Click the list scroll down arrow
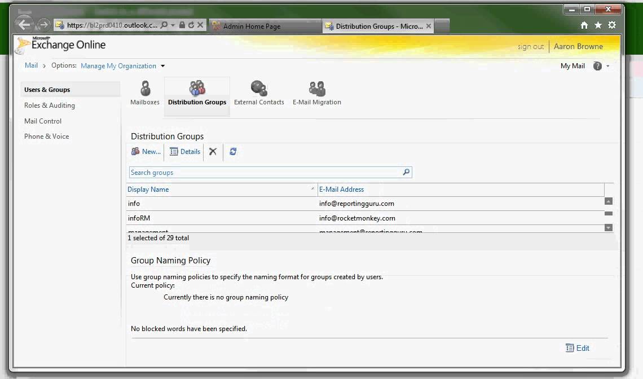 point(609,228)
